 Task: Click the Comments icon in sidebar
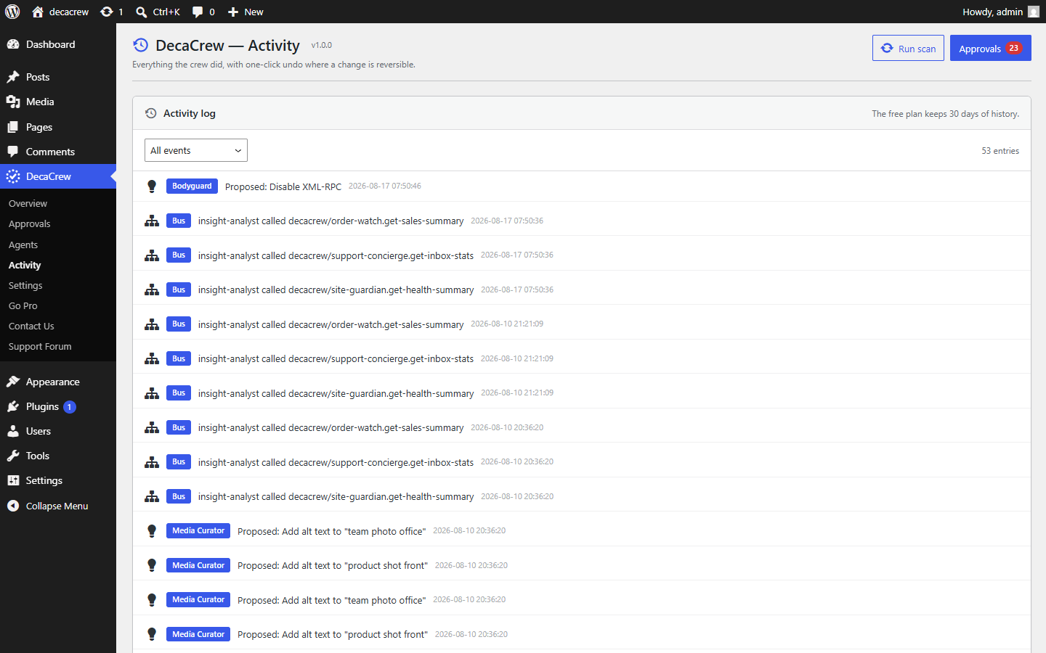pos(13,152)
